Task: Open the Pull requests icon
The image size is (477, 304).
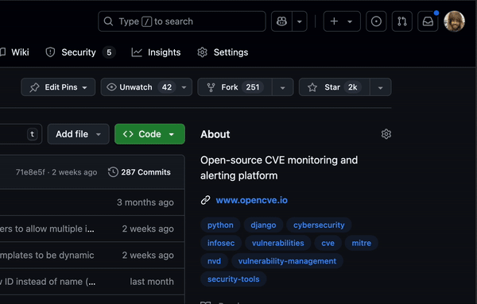Action: click(402, 21)
